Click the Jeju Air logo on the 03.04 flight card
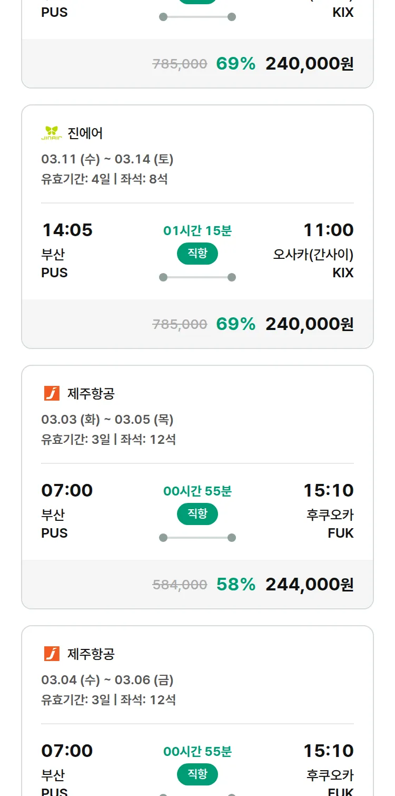 (x=52, y=654)
